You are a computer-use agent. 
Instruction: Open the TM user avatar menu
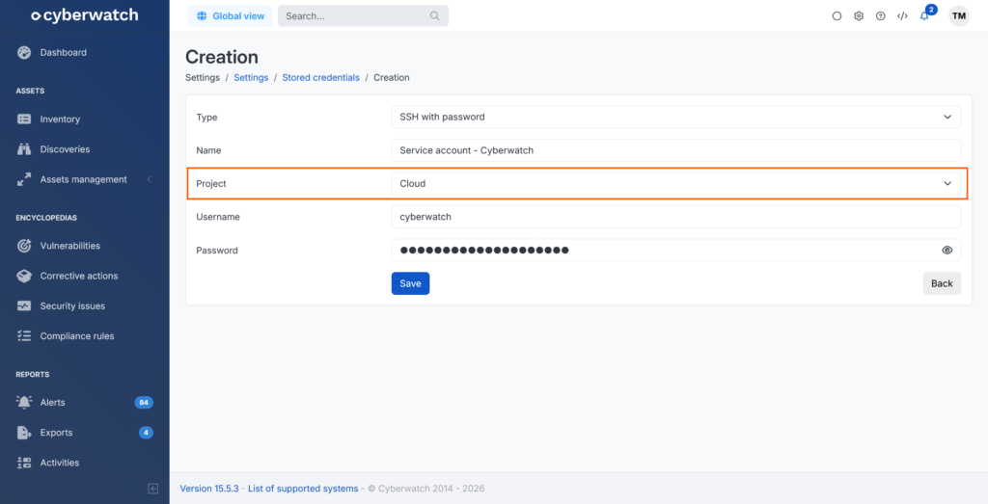(x=958, y=16)
